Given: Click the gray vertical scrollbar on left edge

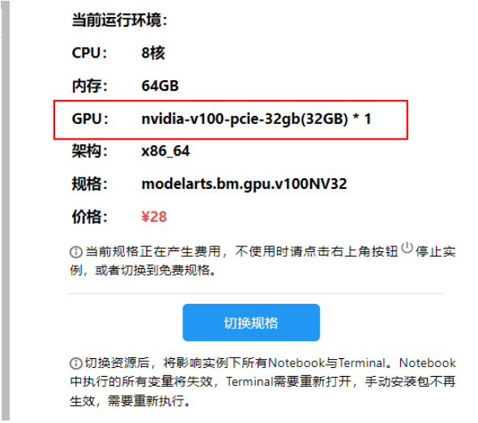Looking at the screenshot, I should pyautogui.click(x=6, y=211).
